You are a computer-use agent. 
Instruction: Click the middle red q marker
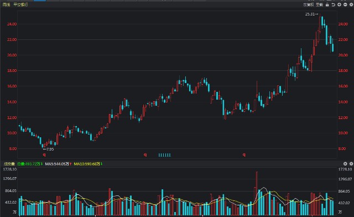(x=145, y=155)
